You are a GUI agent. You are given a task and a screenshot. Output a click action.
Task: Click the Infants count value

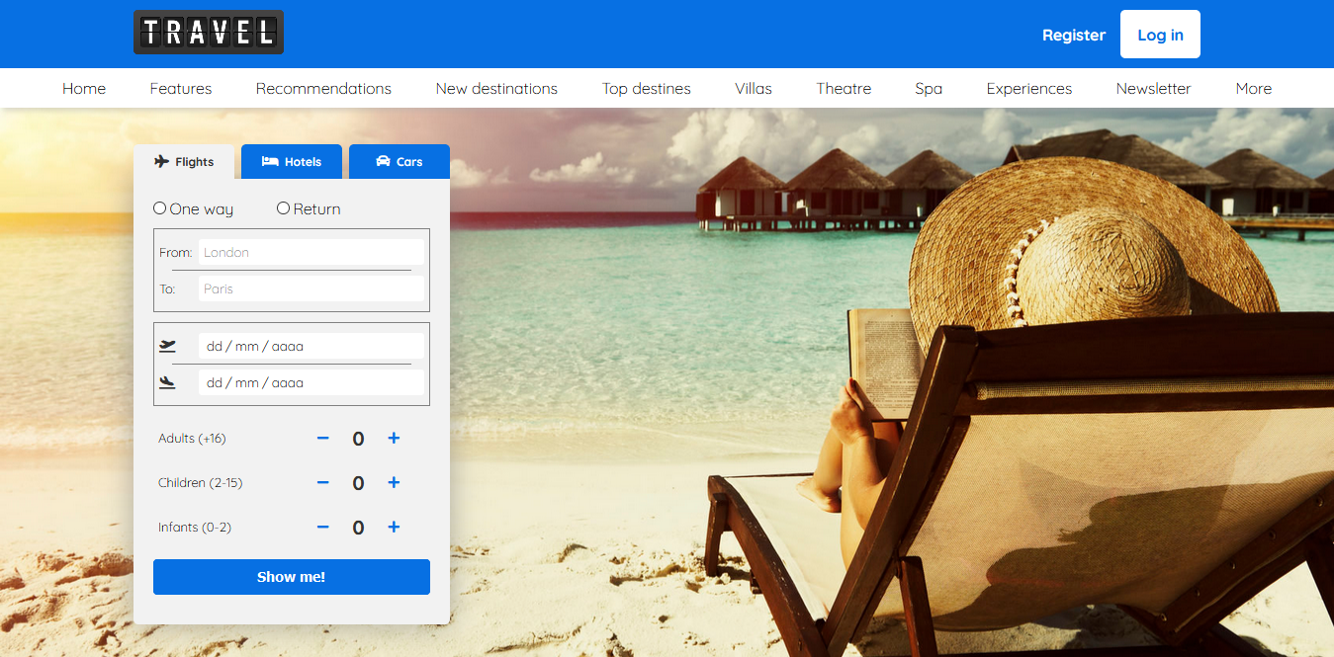[358, 528]
